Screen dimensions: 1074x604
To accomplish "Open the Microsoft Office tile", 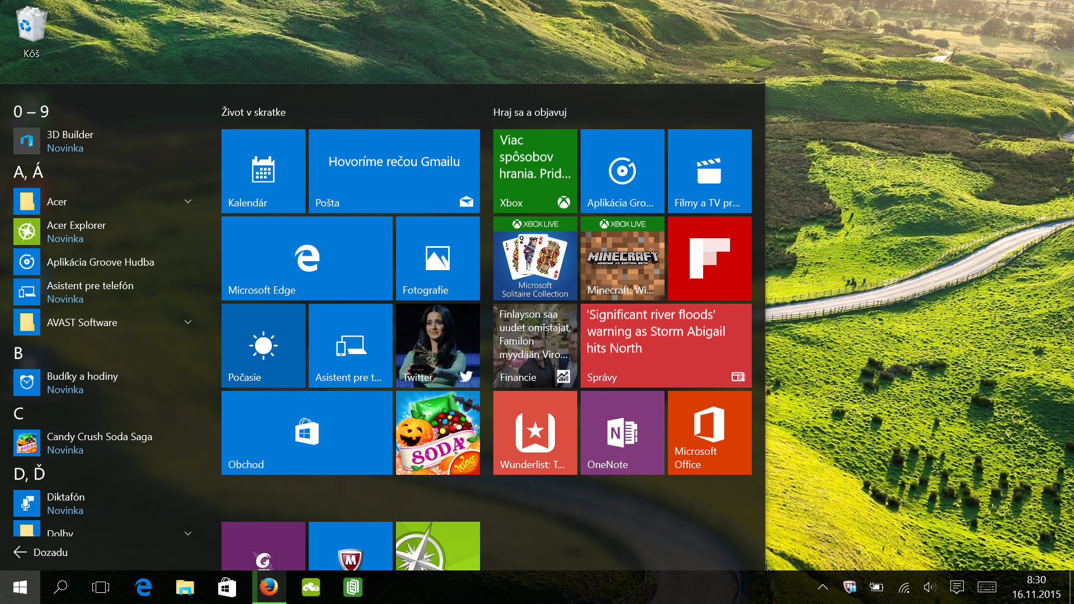I will point(710,433).
